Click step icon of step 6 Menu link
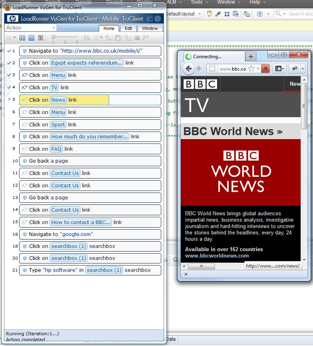The width and height of the screenshot is (313, 346). [x=25, y=112]
